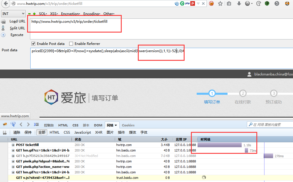
Task: Filter network requests by 媒体
Action: (x=132, y=132)
